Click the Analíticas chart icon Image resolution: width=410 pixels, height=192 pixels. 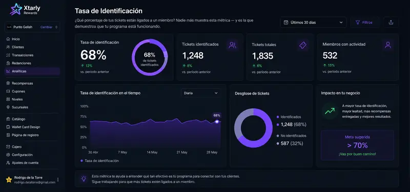[x=8, y=71]
